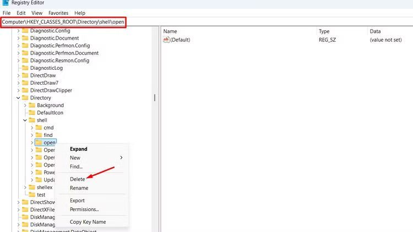The image size is (413, 232).
Task: Collapse the shell key chevron
Action: coord(25,120)
